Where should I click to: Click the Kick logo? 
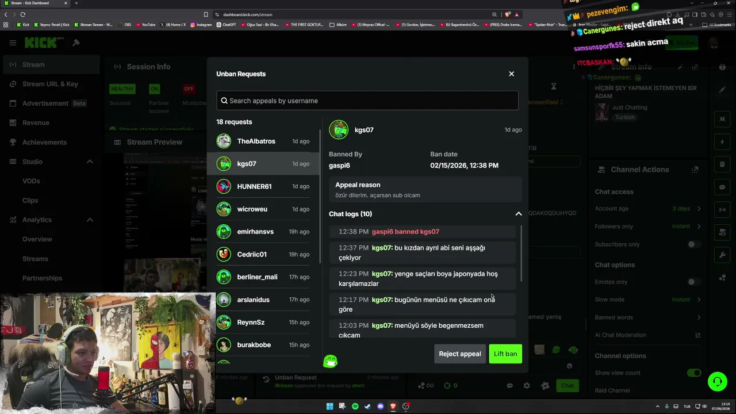coord(41,43)
